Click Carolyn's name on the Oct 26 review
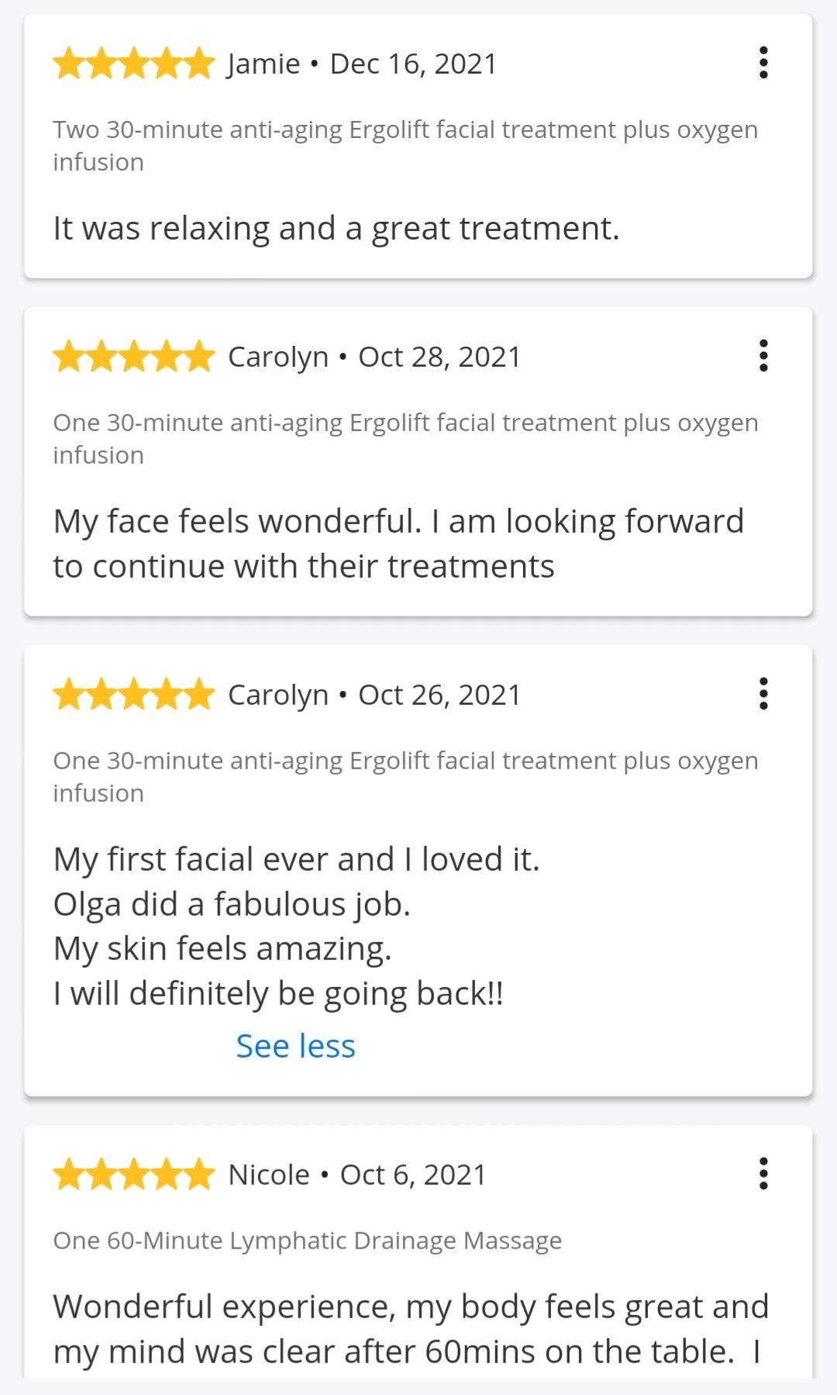This screenshot has width=837, height=1395. click(278, 696)
